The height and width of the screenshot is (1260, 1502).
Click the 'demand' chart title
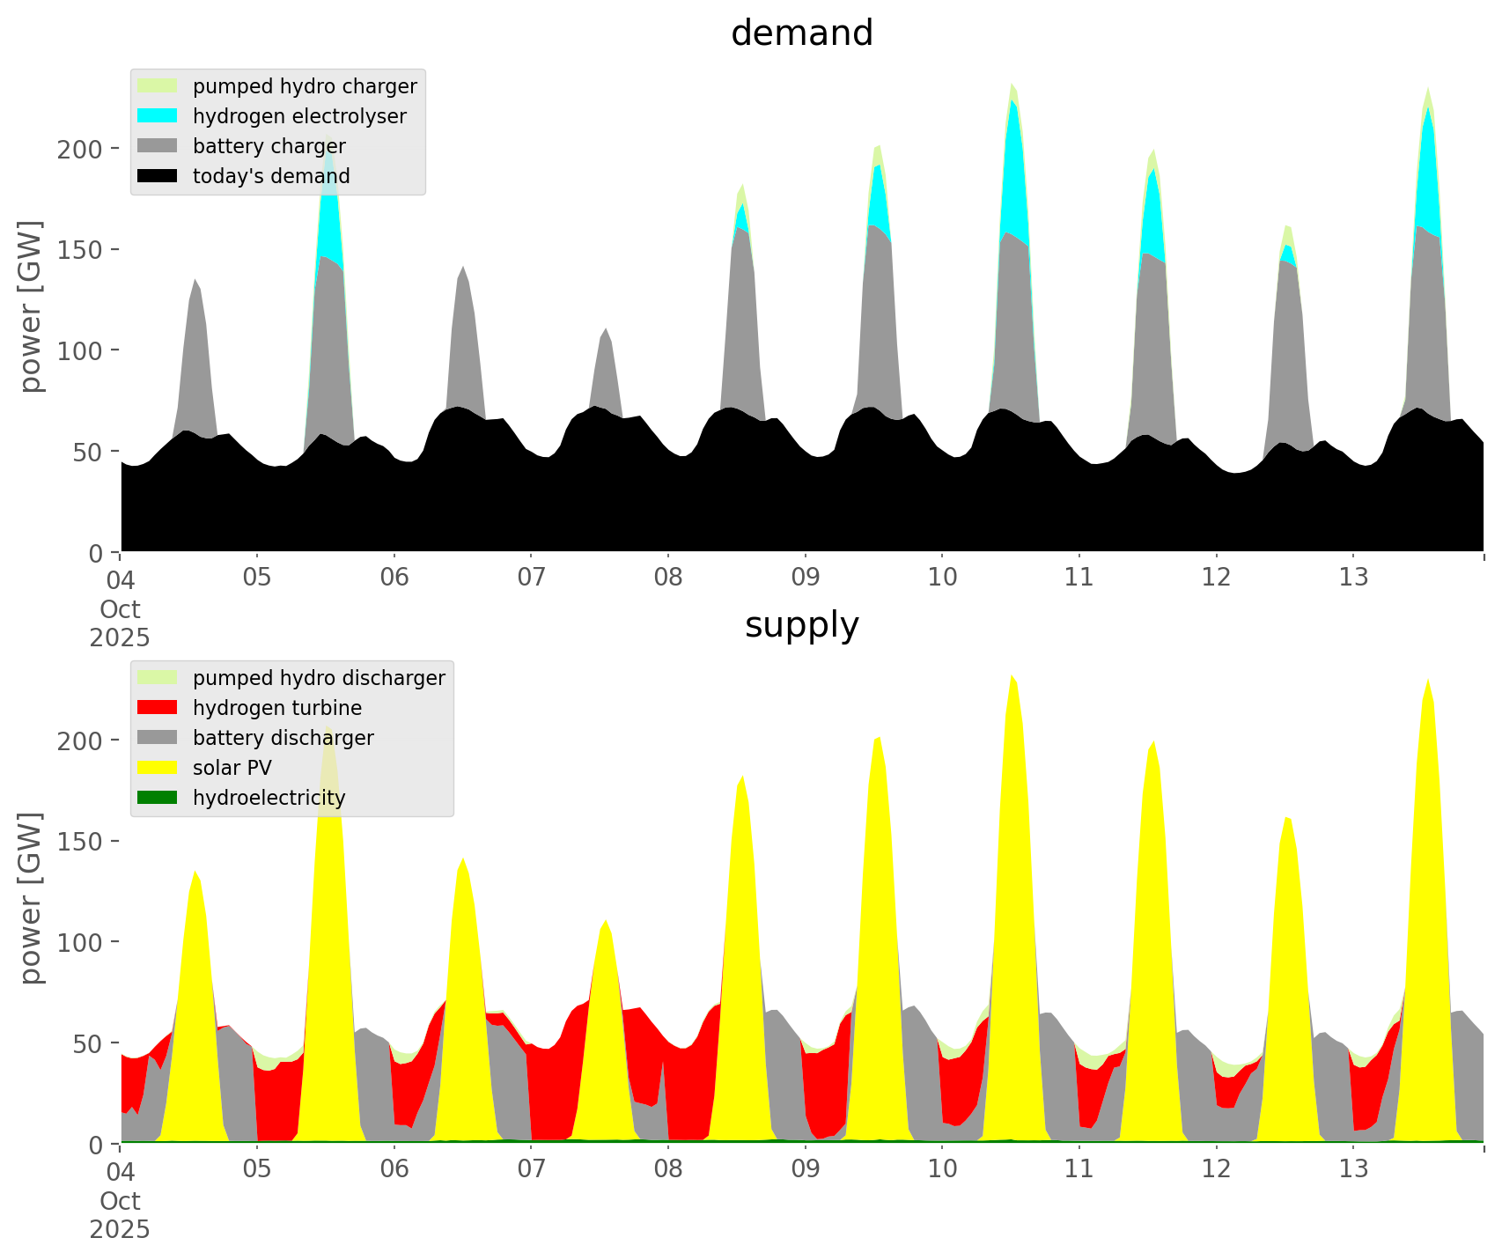pos(801,33)
